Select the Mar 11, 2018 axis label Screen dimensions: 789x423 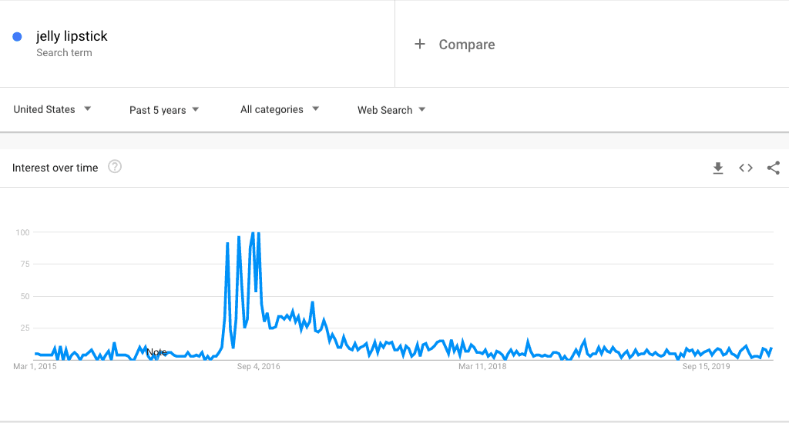(x=482, y=366)
